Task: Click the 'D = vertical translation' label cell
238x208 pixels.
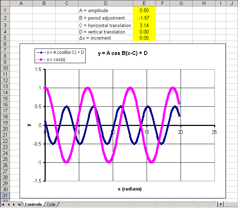Action: 105,32
